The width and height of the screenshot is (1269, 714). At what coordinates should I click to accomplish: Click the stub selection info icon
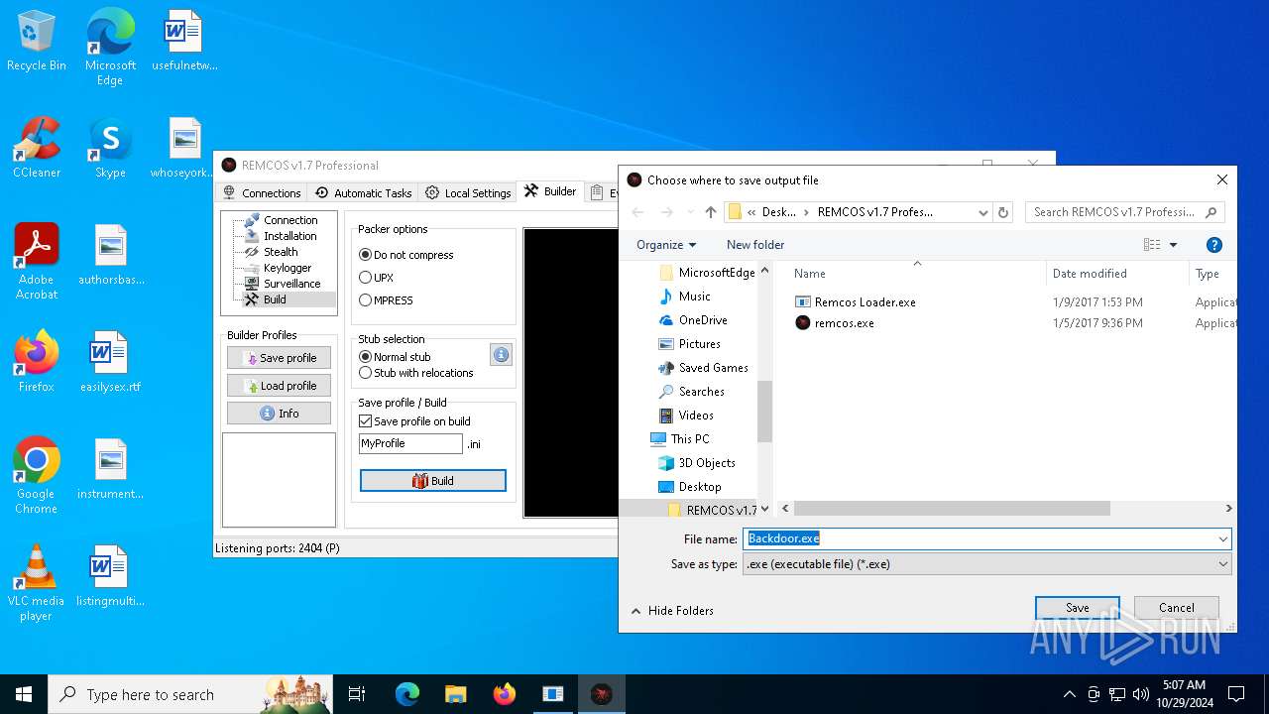(x=501, y=355)
